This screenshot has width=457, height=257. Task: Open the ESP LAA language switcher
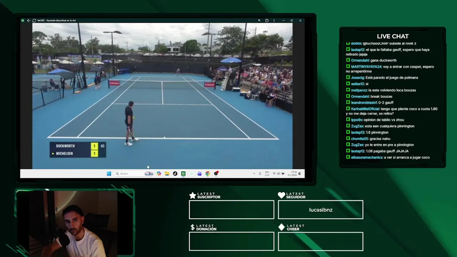(267, 173)
